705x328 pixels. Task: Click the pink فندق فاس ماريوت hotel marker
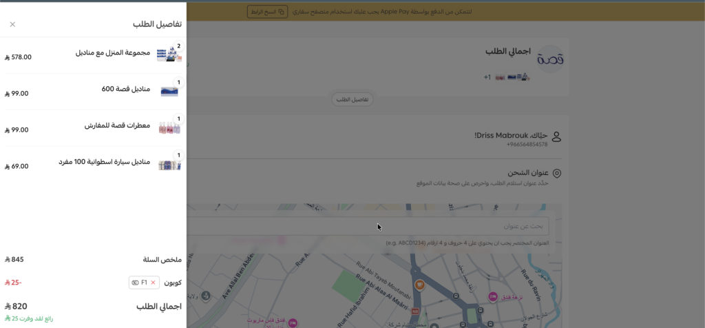coord(293,322)
